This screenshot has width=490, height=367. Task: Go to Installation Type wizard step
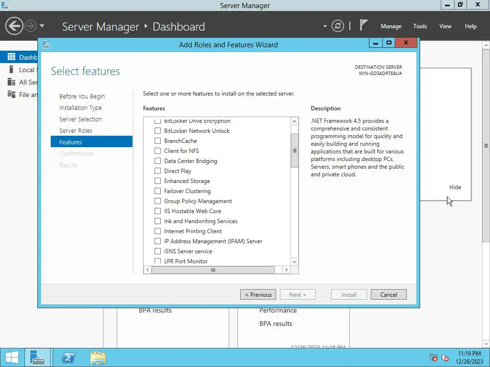pyautogui.click(x=80, y=108)
